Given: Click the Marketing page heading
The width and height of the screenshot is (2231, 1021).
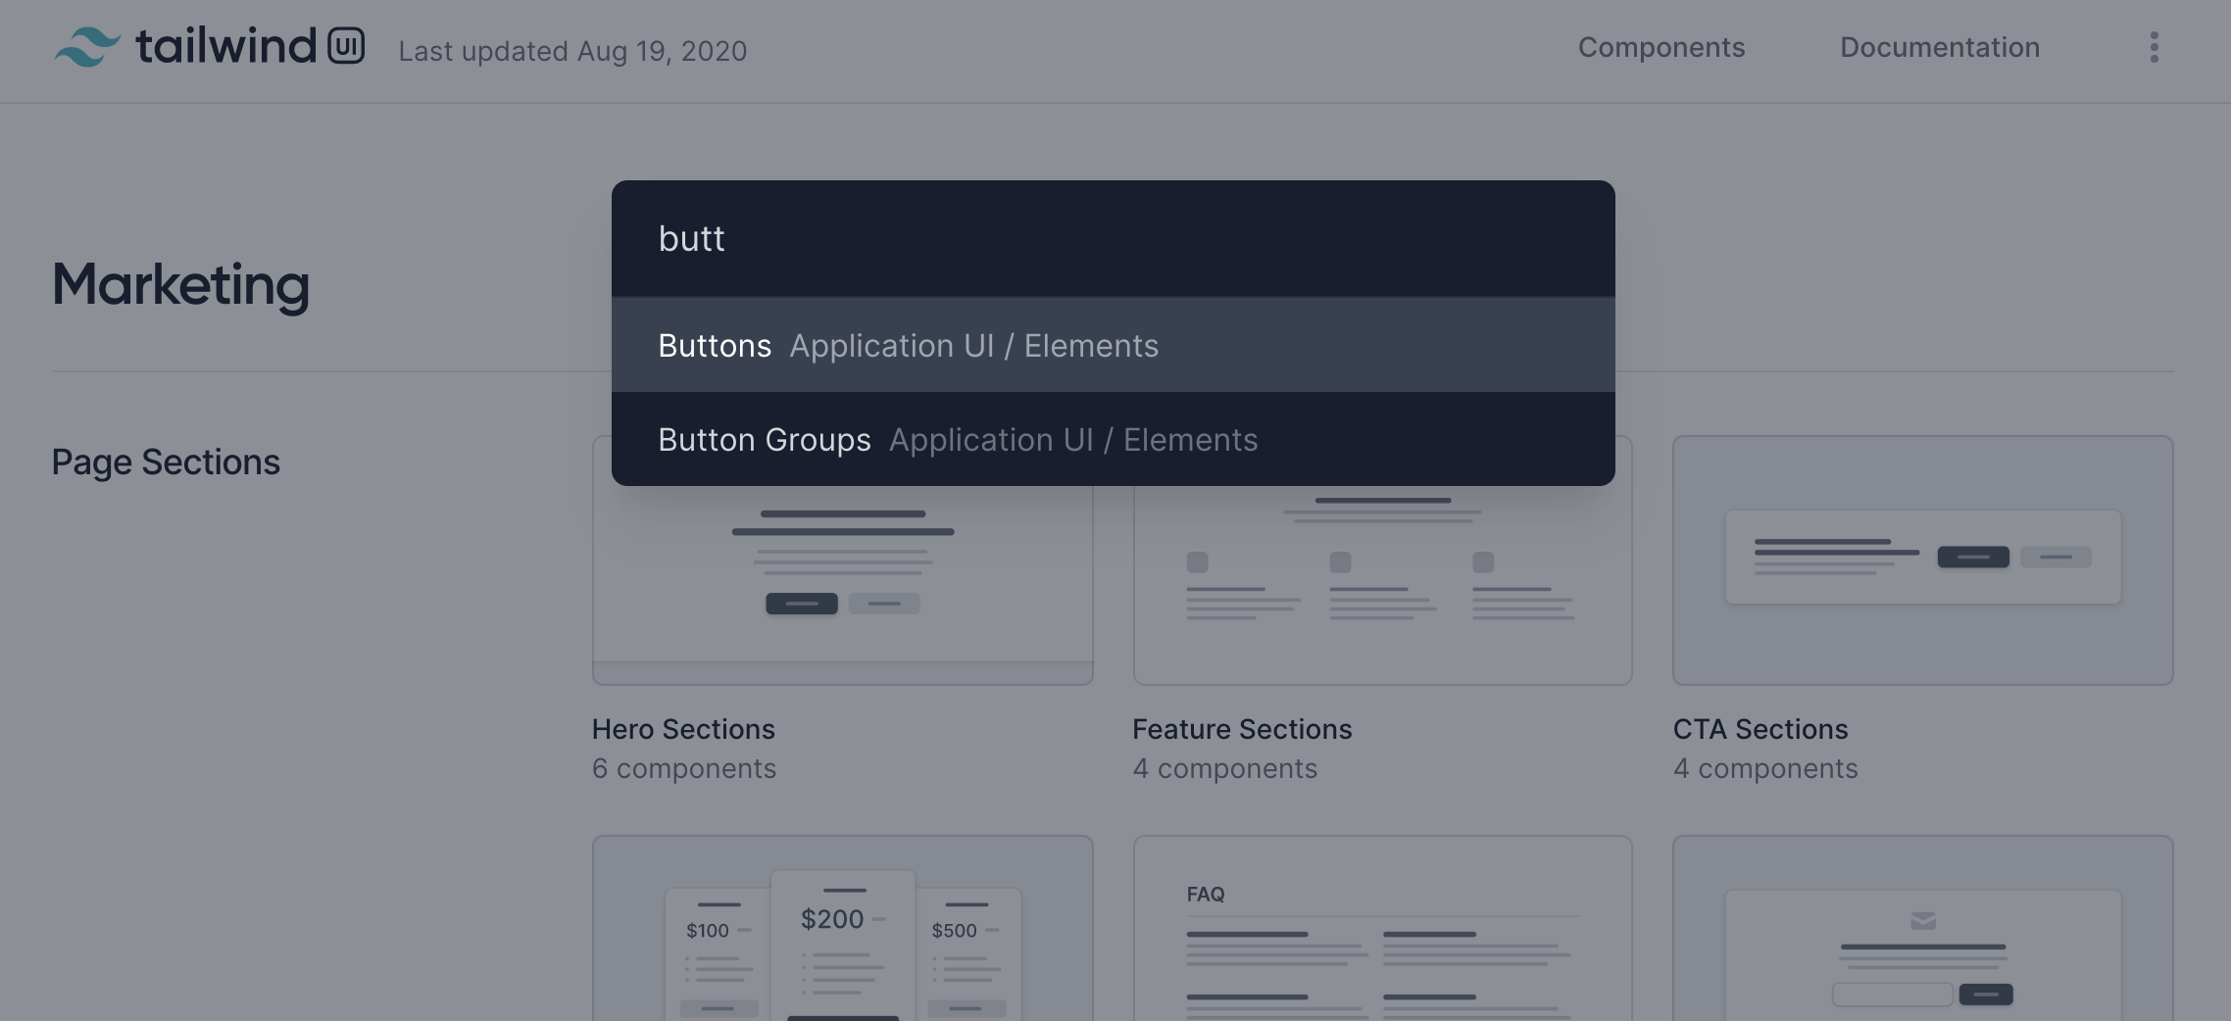Looking at the screenshot, I should (180, 285).
